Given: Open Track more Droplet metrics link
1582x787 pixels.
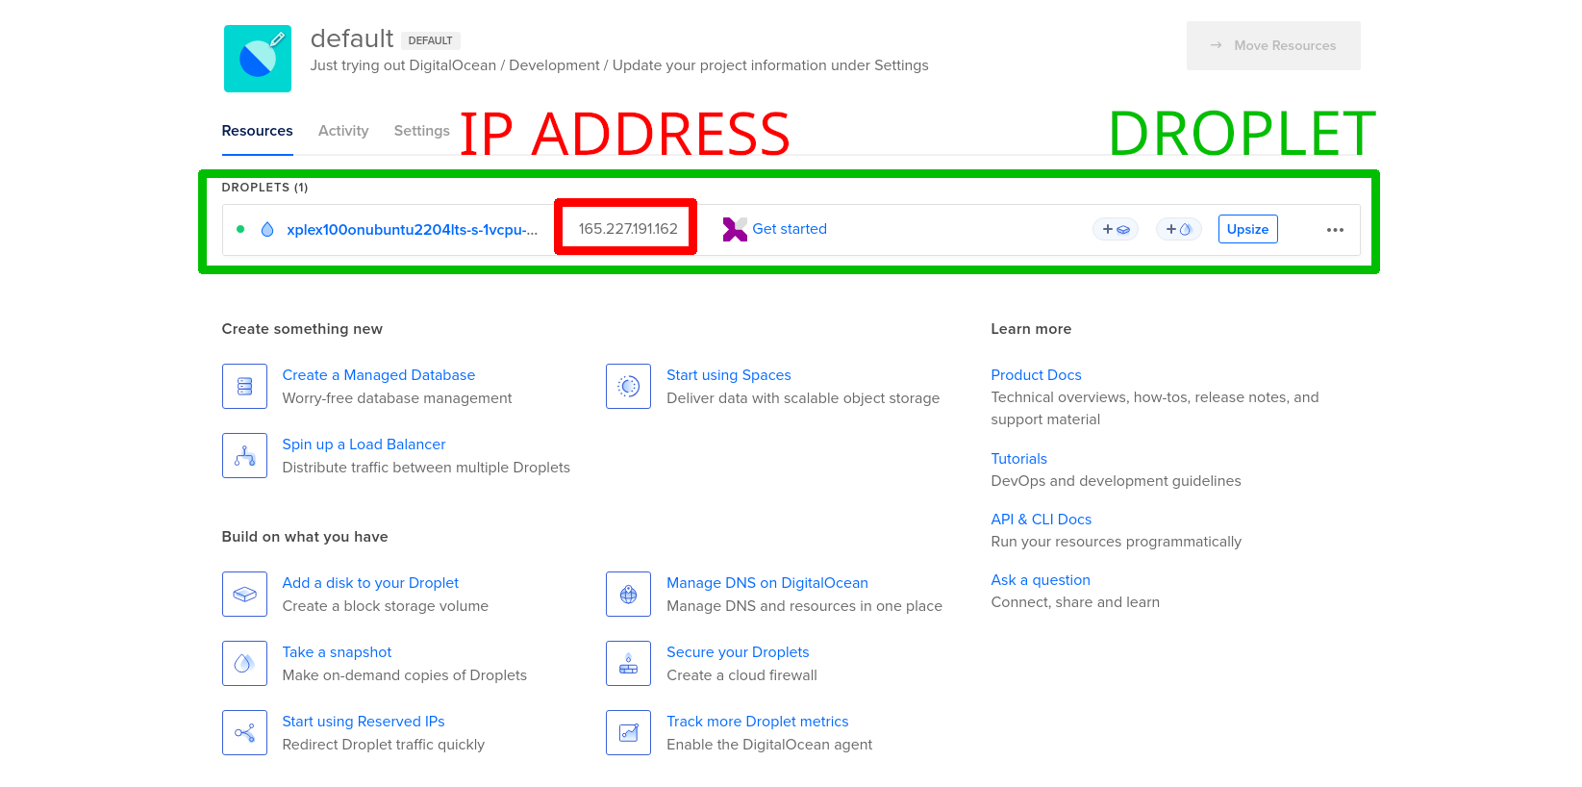Looking at the screenshot, I should (x=758, y=722).
